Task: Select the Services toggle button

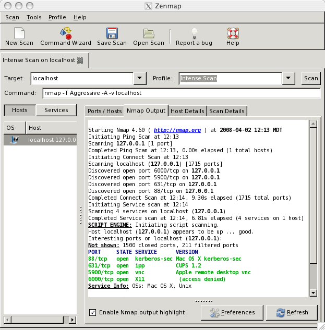Action: pos(56,110)
